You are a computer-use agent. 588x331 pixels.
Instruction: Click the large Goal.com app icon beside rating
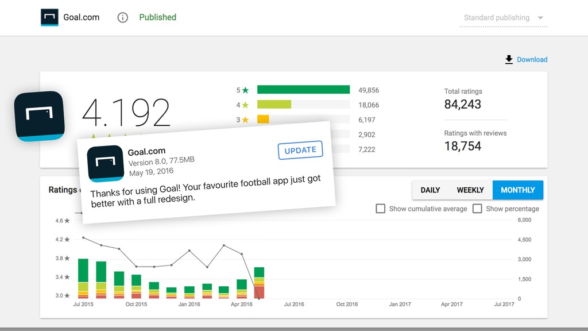40,116
